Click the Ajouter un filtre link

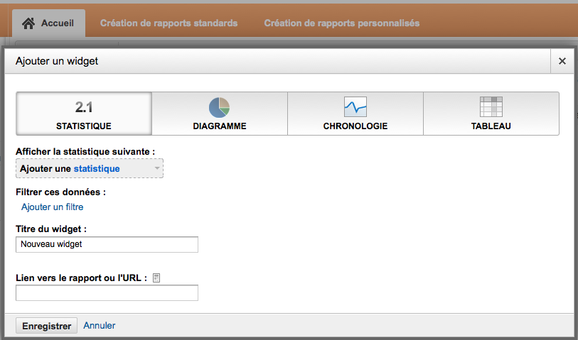53,207
